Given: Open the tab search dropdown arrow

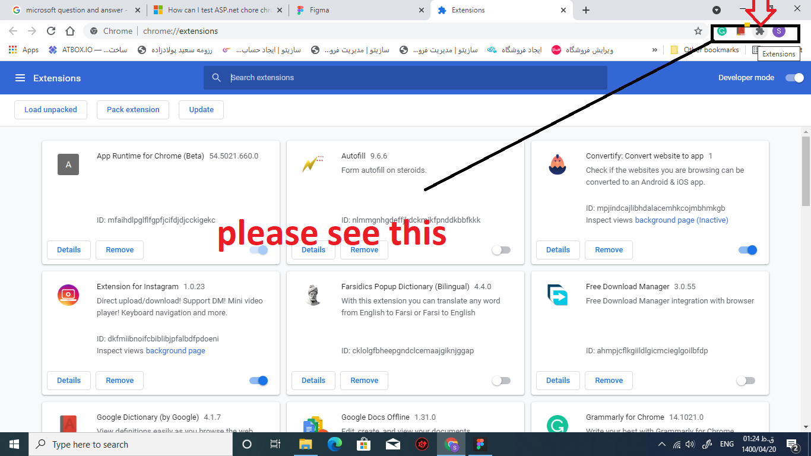Looking at the screenshot, I should (x=717, y=9).
